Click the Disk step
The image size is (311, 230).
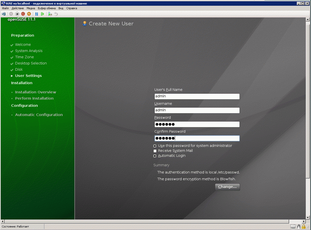point(19,70)
